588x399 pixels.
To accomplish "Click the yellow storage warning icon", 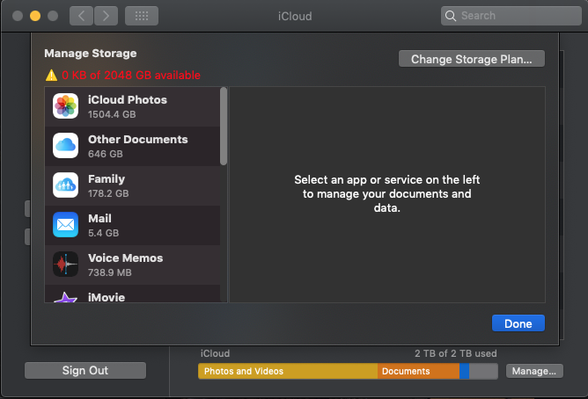I will point(51,76).
